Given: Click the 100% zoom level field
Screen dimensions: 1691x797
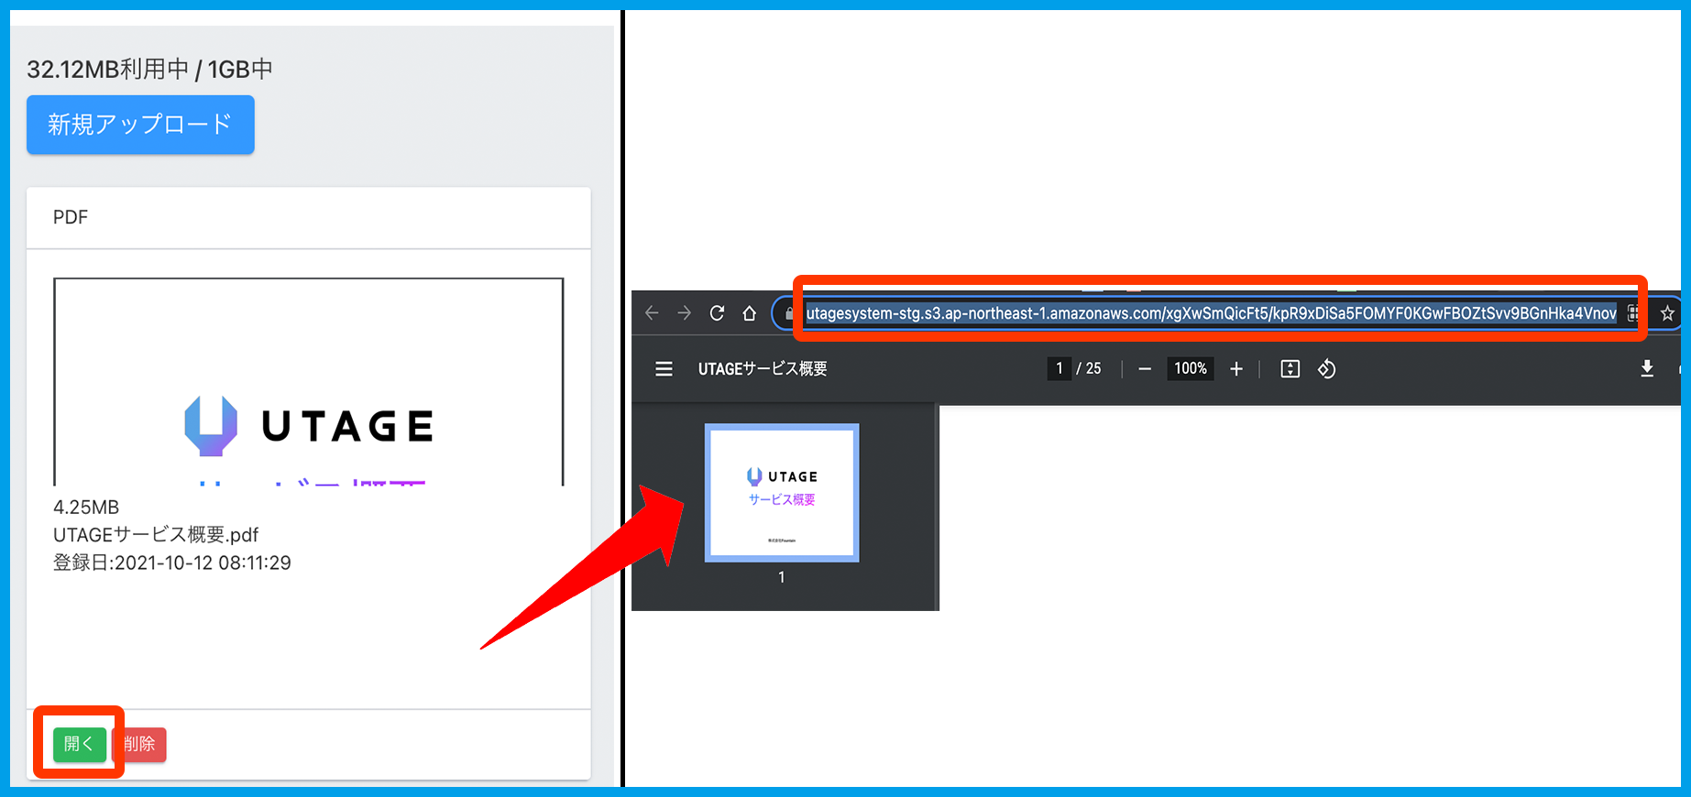Looking at the screenshot, I should 1190,369.
